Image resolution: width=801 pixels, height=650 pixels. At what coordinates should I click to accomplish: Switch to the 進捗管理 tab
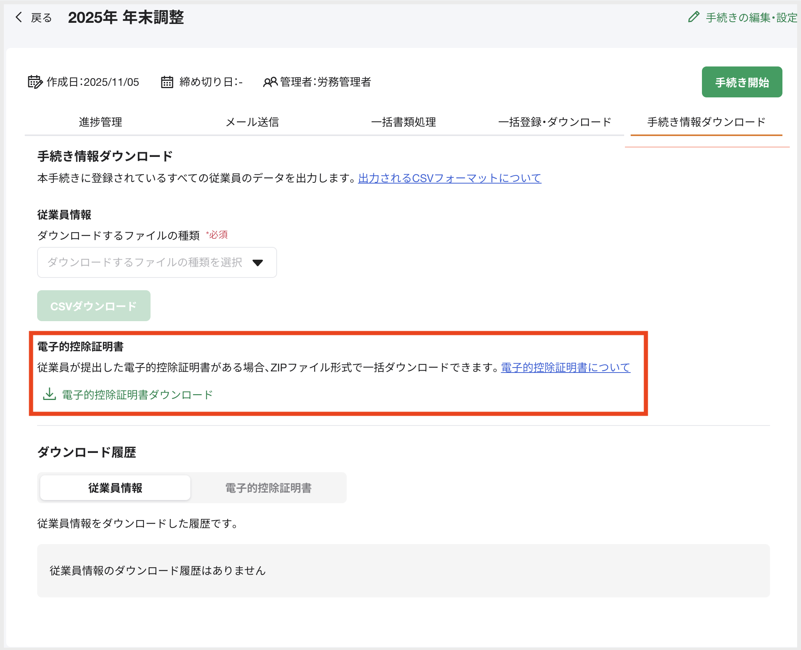click(100, 122)
